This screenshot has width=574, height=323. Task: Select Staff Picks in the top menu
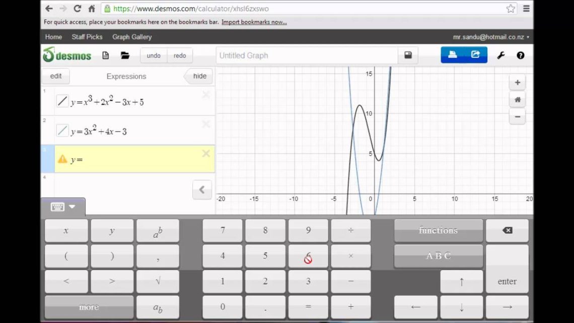point(87,37)
